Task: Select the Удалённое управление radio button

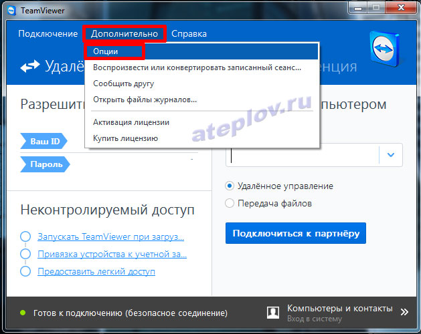Action: [x=230, y=186]
